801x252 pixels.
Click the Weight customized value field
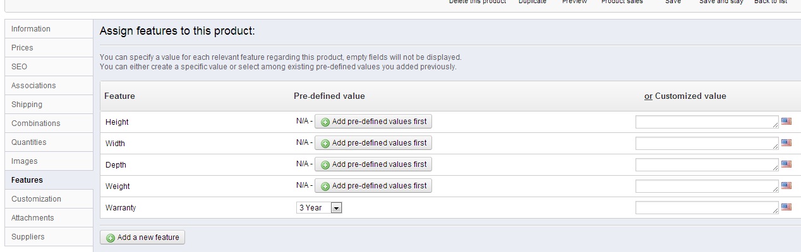[706, 186]
